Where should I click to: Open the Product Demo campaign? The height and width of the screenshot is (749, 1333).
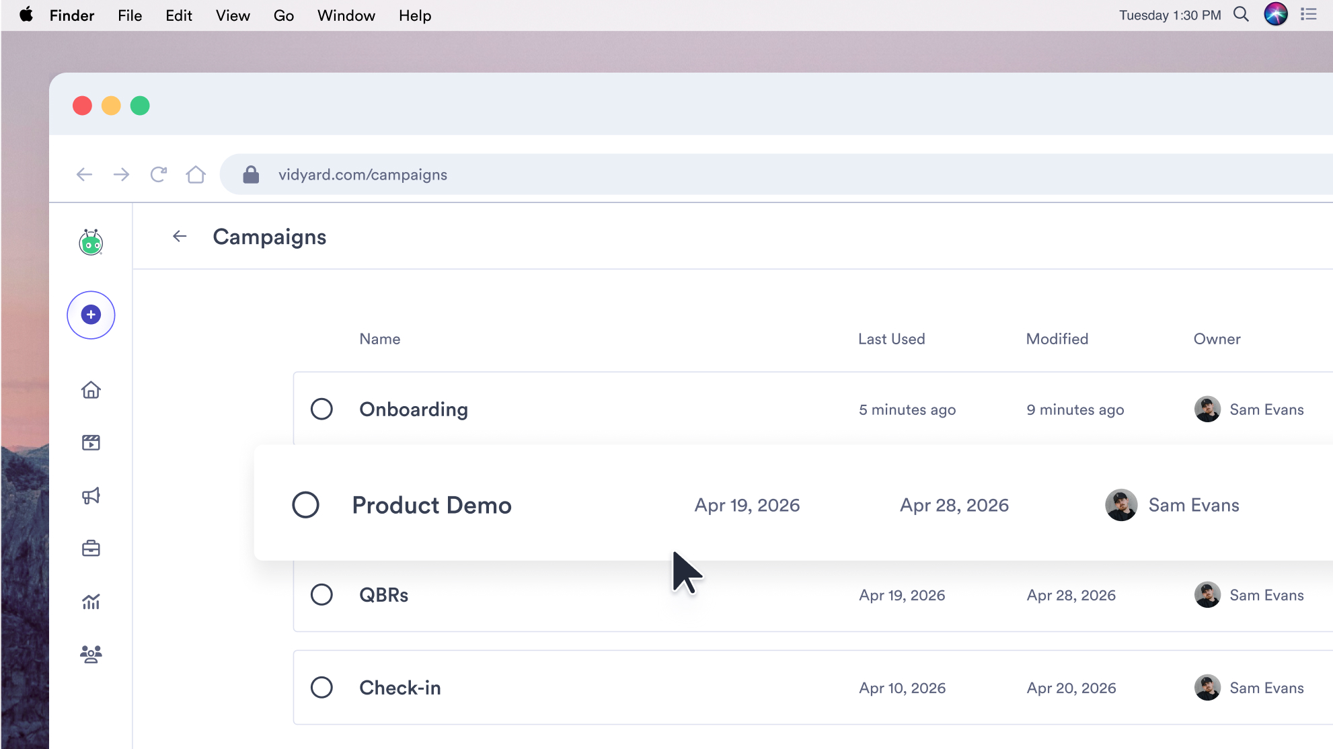[431, 505]
